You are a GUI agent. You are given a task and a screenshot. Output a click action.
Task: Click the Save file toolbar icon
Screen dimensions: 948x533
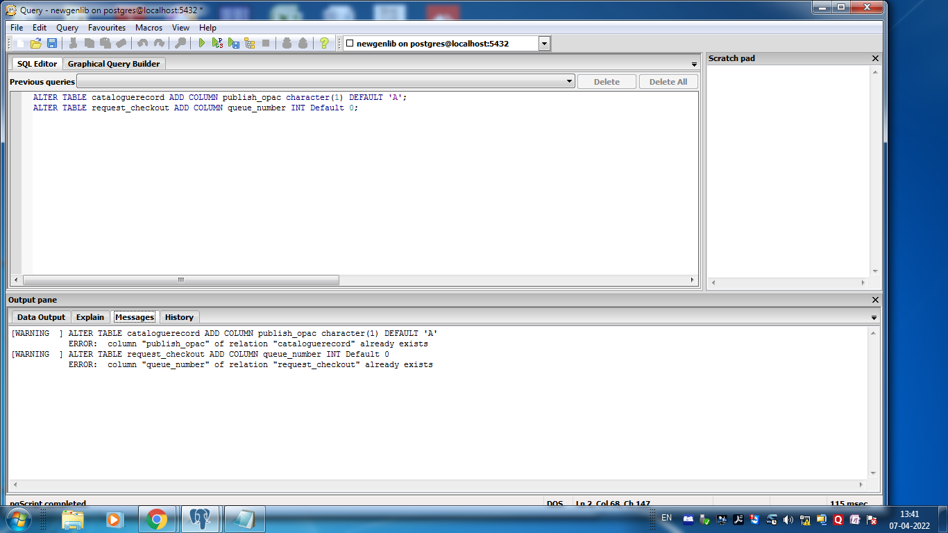click(52, 44)
